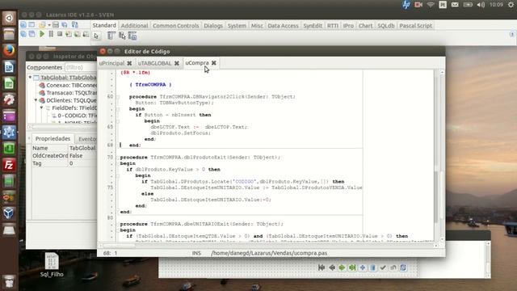The width and height of the screenshot is (517, 291).
Task: Click the OldCreateOrder False value
Action: pos(82,156)
